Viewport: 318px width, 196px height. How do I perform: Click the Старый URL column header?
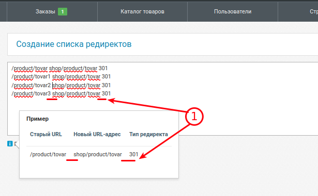(46, 134)
